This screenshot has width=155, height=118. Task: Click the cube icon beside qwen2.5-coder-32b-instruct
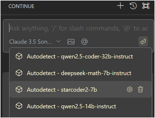click(x=19, y=56)
